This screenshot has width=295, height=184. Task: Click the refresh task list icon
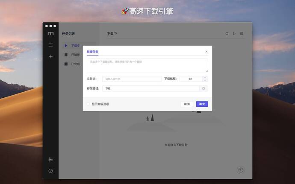227,34
